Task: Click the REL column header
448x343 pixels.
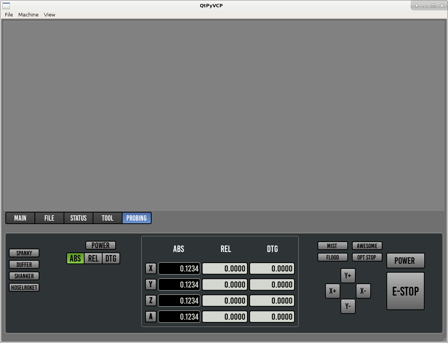Action: (226, 249)
